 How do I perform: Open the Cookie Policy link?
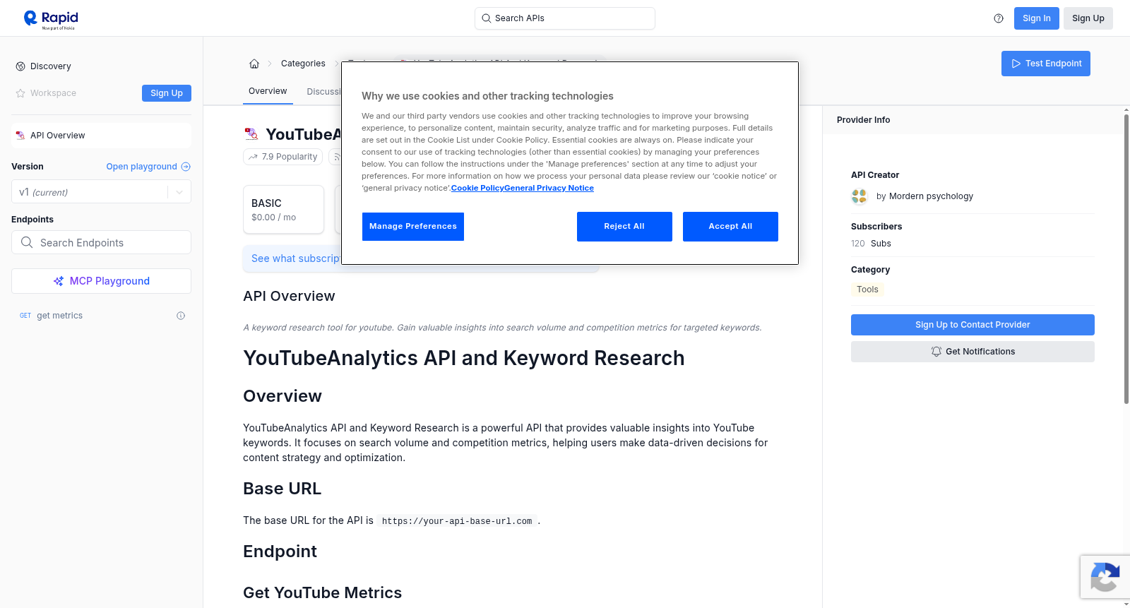point(477,188)
